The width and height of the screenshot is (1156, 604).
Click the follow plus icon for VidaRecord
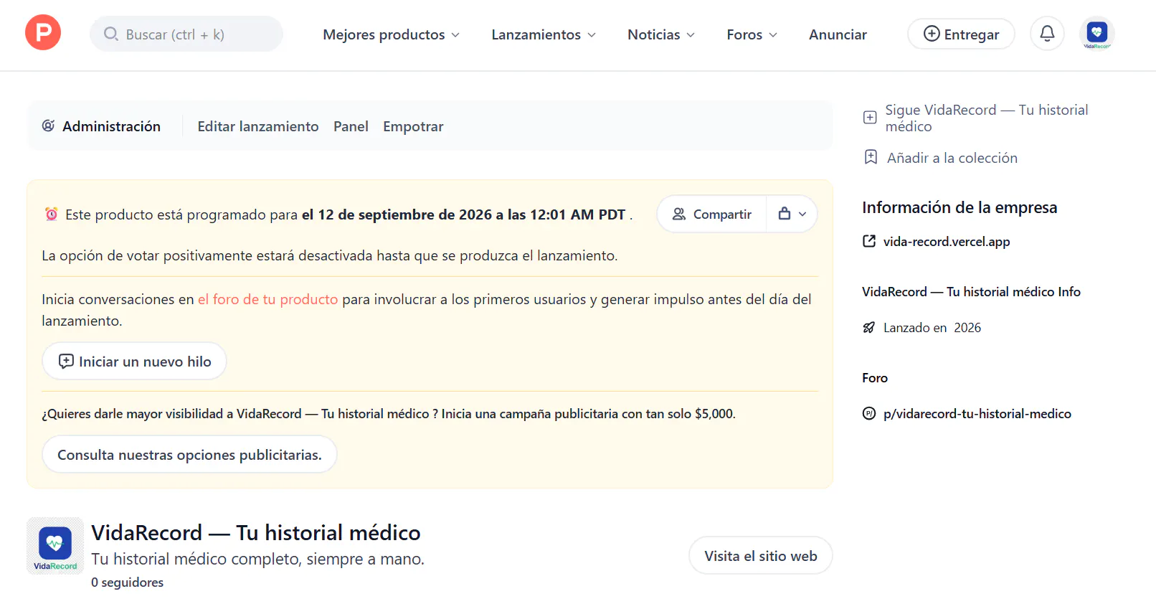tap(870, 118)
